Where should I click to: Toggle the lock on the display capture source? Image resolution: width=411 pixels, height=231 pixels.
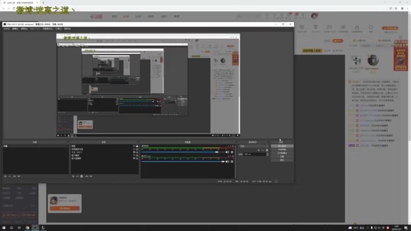[x=137, y=158]
